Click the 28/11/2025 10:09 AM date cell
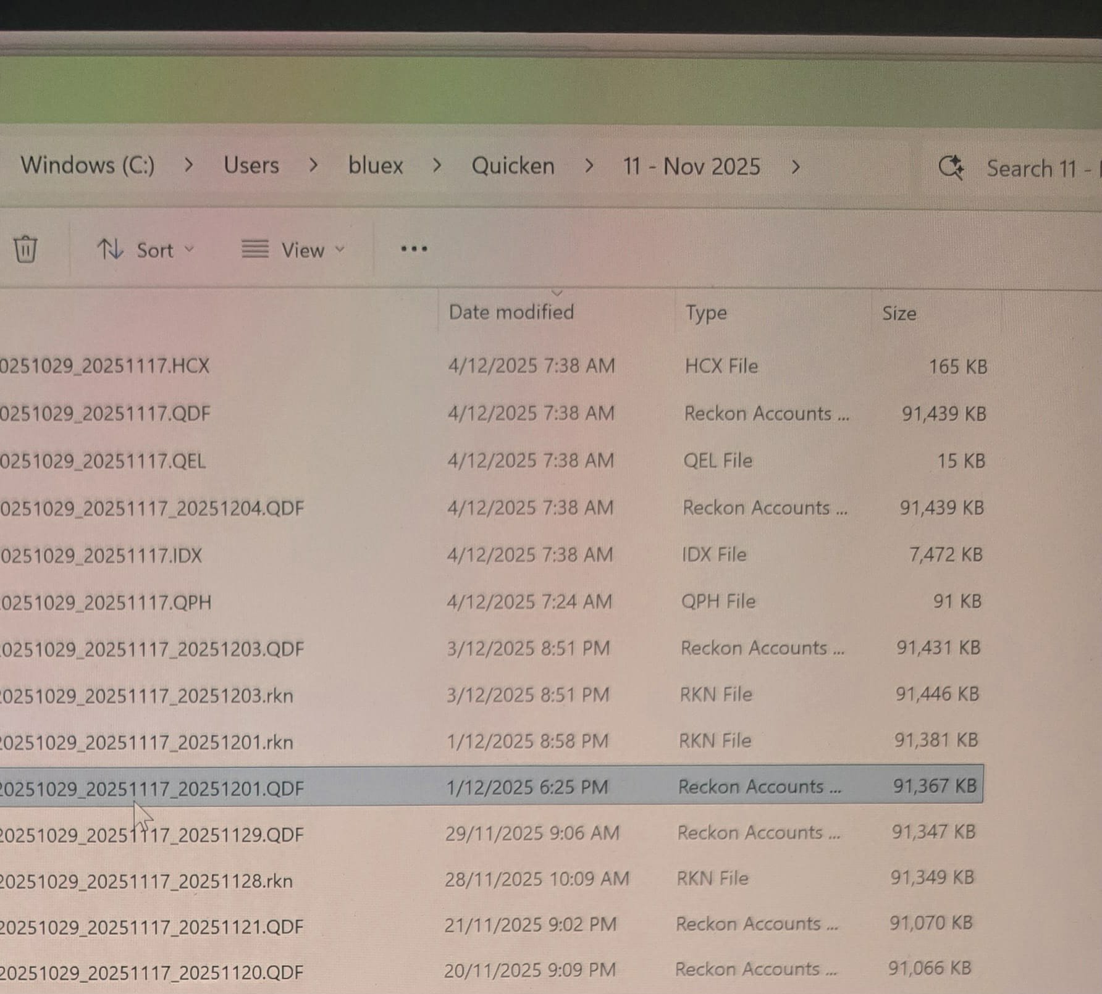 (537, 879)
